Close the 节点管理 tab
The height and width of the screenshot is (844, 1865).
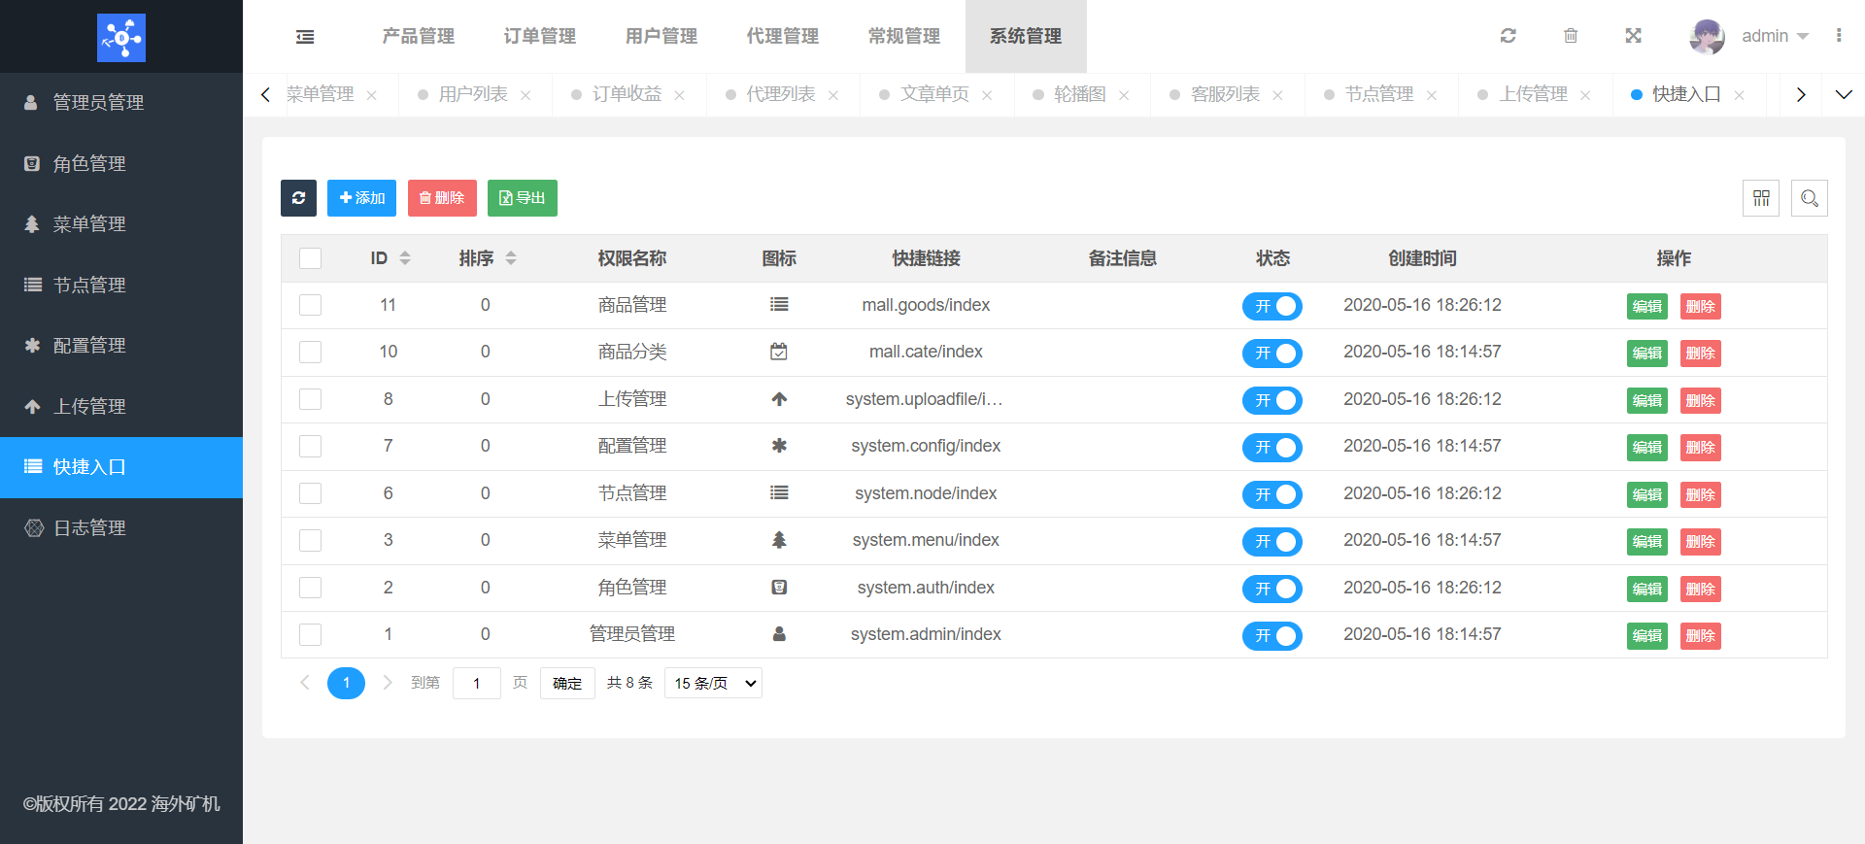tap(1432, 95)
